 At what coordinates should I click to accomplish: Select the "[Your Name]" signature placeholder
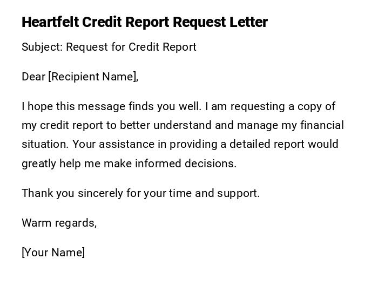[53, 253]
